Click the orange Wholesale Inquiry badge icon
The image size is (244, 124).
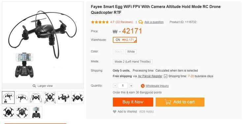[142, 86]
